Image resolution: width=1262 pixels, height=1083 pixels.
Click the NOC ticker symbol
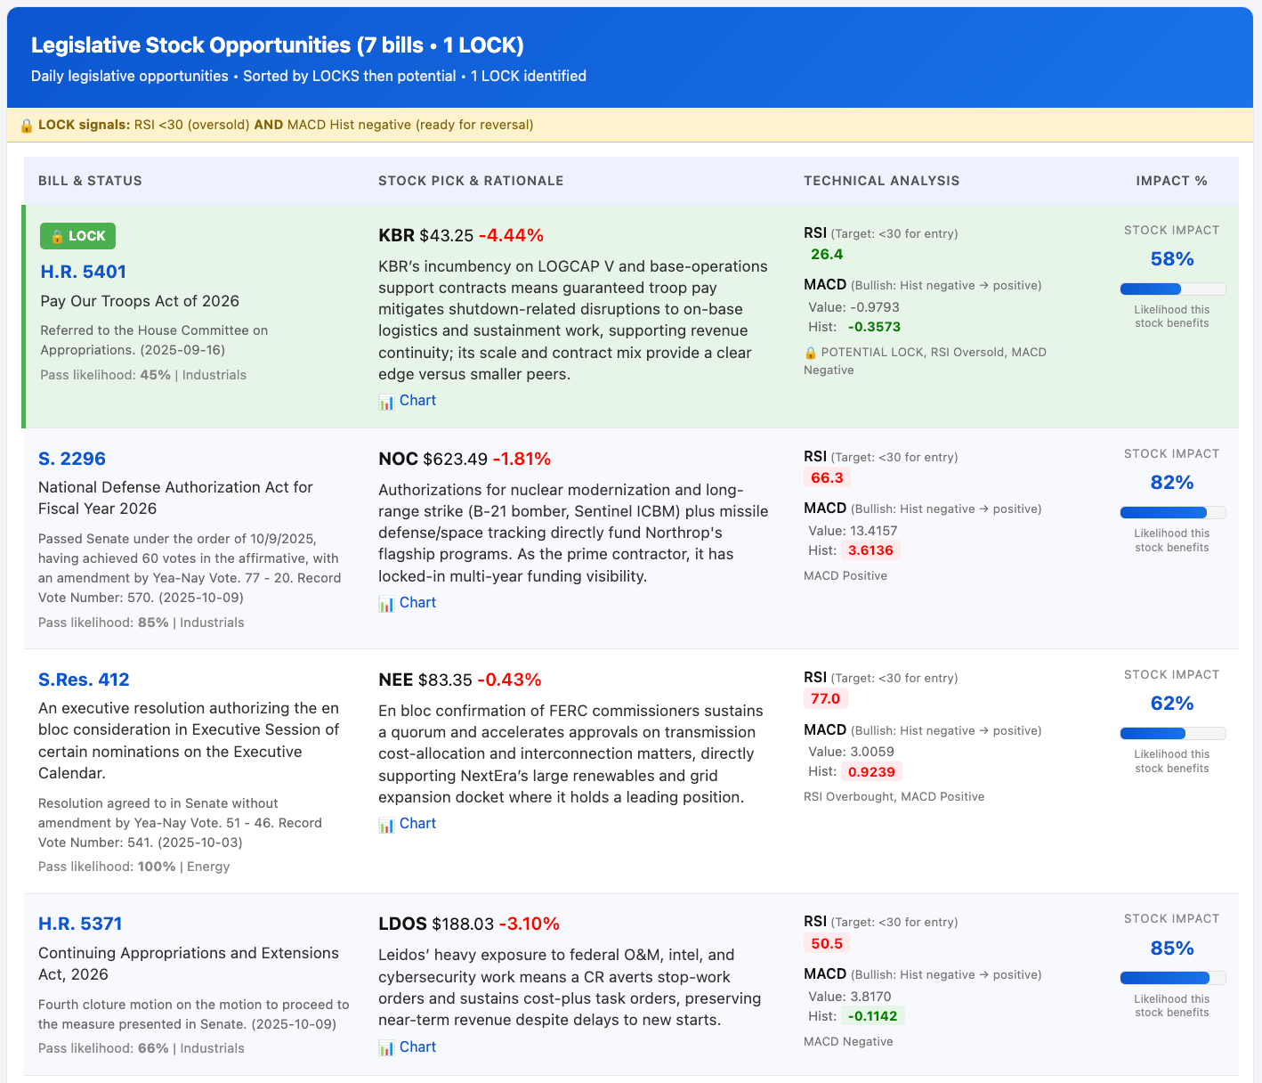[398, 459]
